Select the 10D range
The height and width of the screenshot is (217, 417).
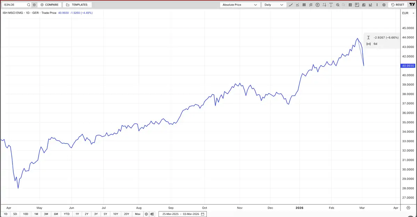click(26, 214)
